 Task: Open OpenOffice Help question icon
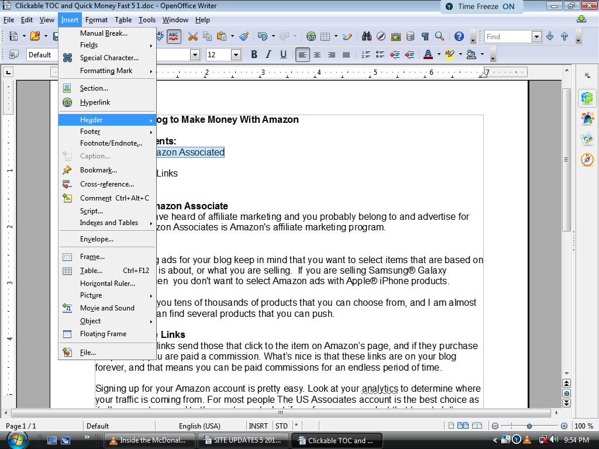pyautogui.click(x=459, y=36)
